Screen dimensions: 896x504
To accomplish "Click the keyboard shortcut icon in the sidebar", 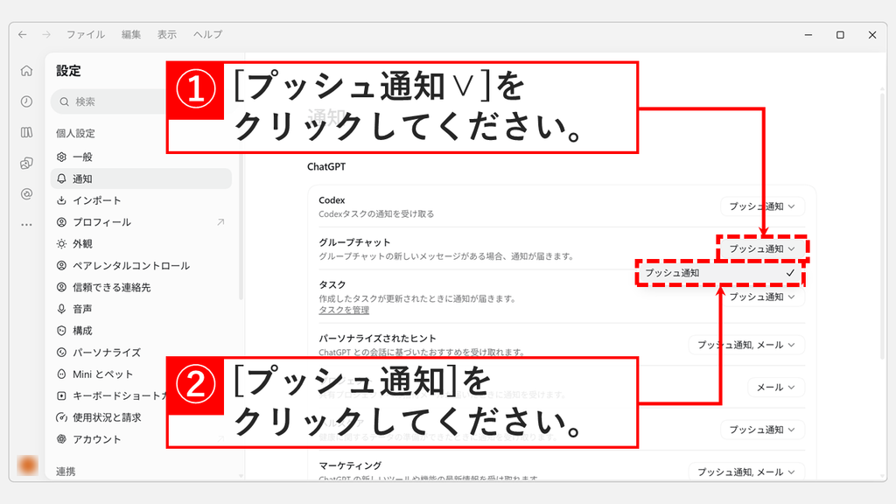I will coord(62,395).
